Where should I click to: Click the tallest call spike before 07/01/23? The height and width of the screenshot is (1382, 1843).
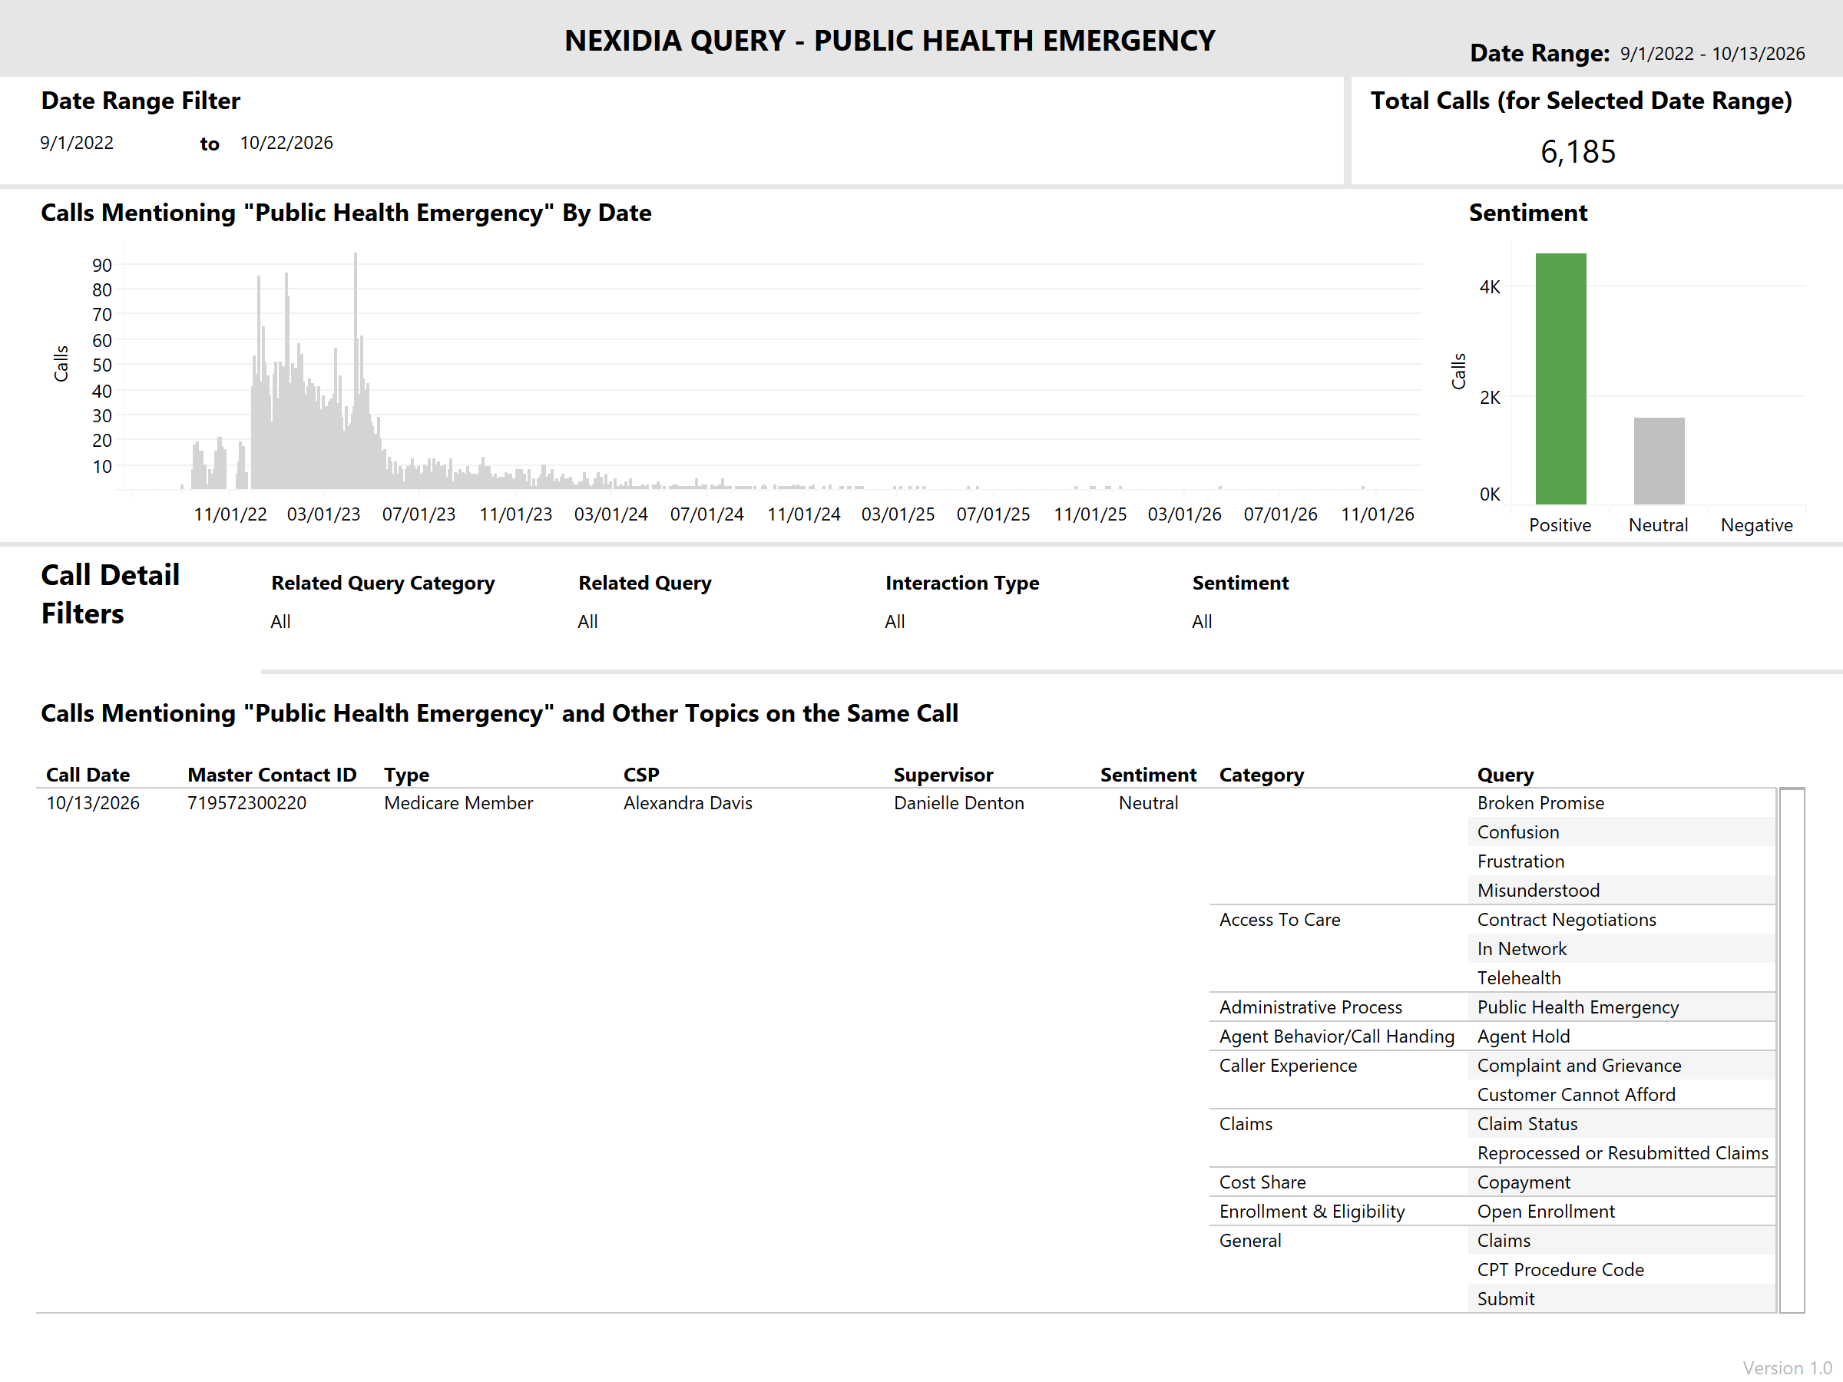pos(356,370)
